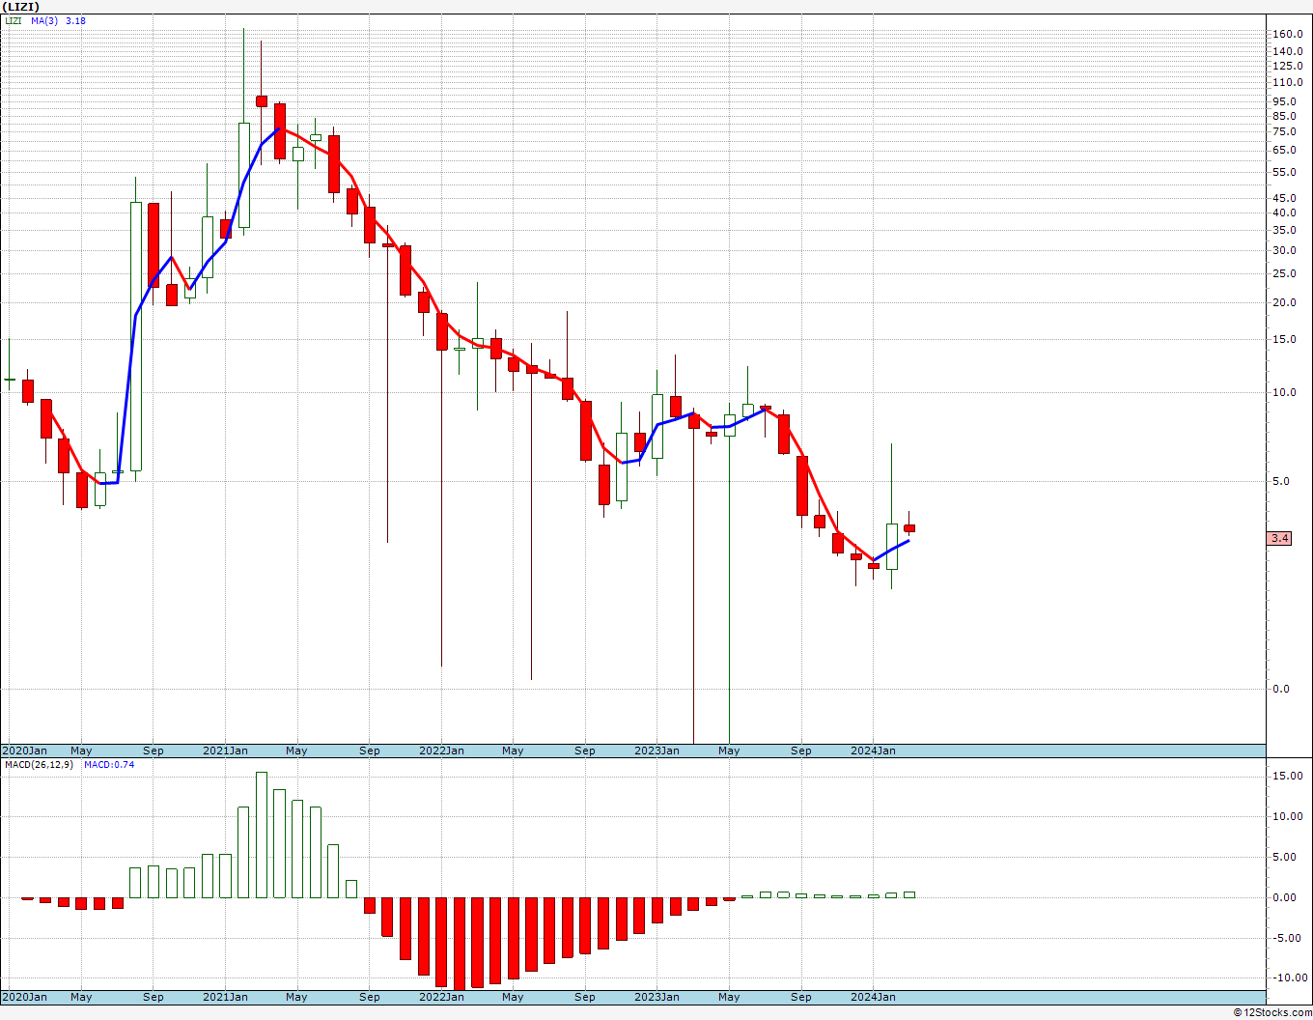Select the MA(3) moving average legend label
This screenshot has width=1313, height=1020.
click(44, 20)
